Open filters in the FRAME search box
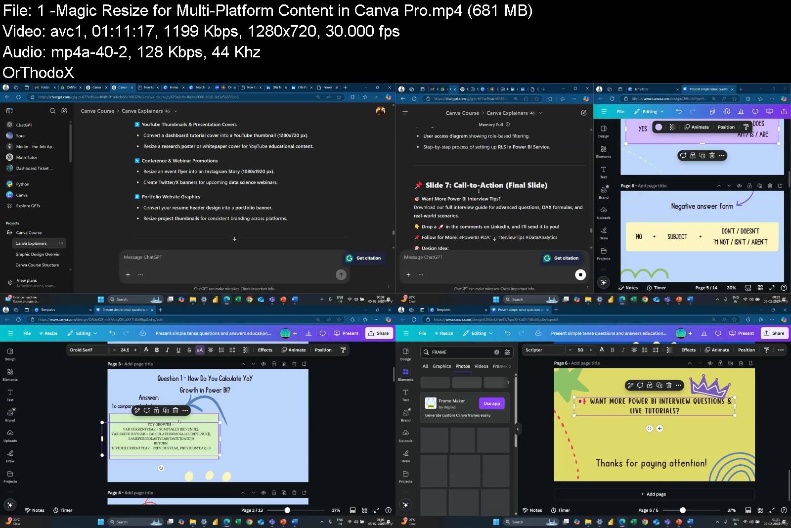 507,352
